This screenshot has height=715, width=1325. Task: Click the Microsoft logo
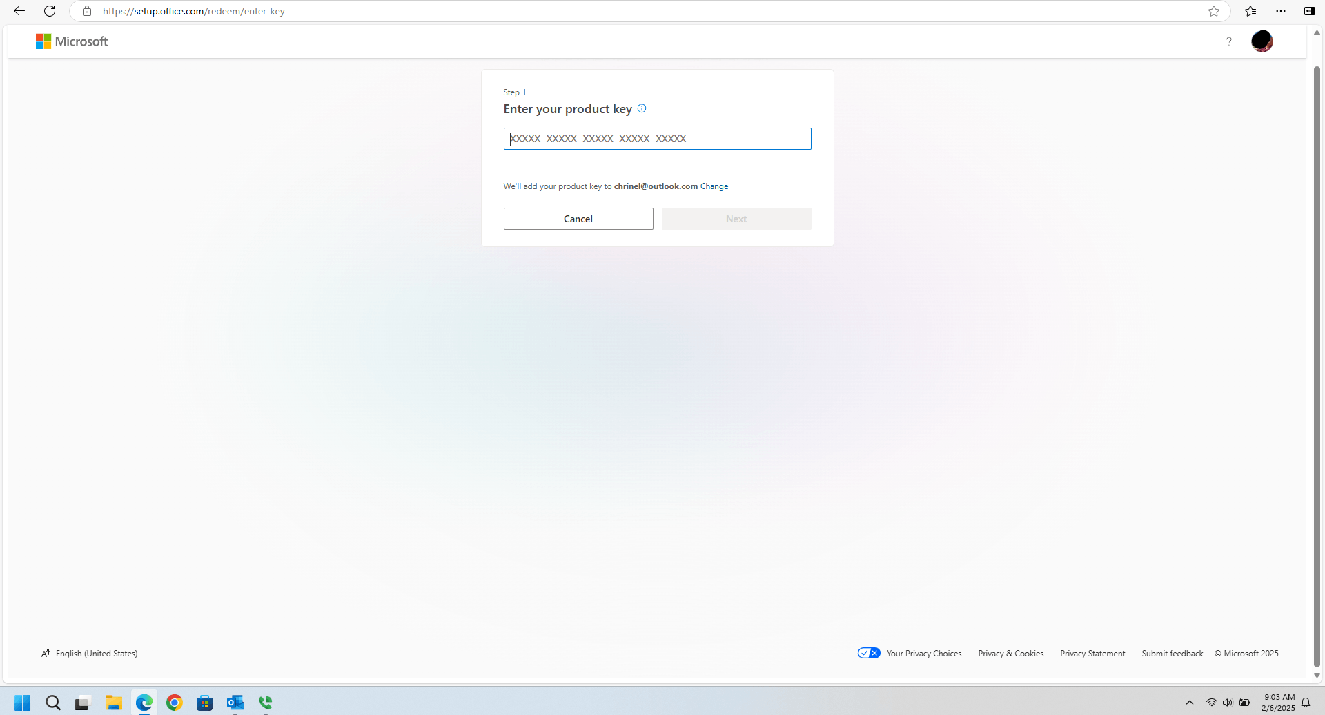coord(72,41)
